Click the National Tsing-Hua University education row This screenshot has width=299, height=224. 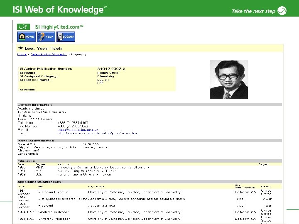click(149, 171)
